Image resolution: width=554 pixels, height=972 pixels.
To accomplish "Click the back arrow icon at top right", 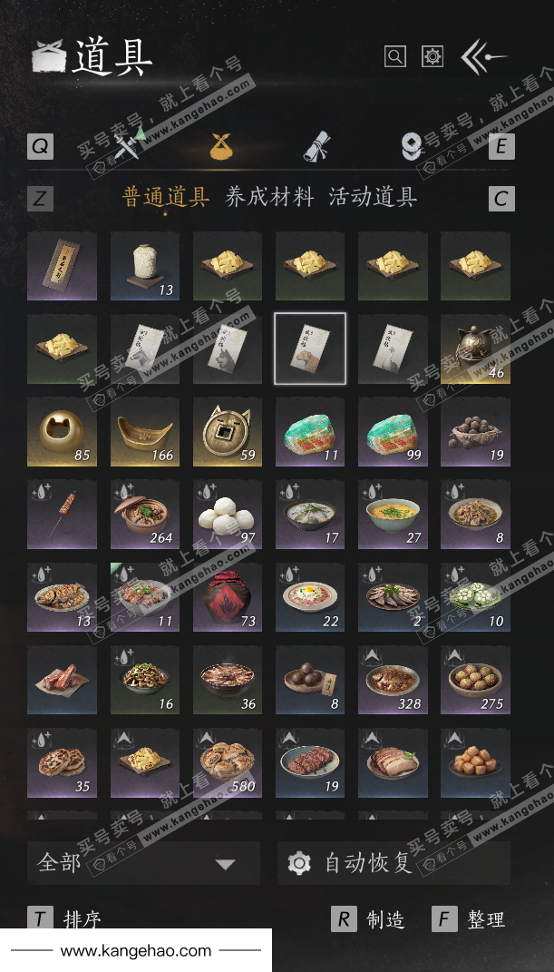I will pos(484,57).
